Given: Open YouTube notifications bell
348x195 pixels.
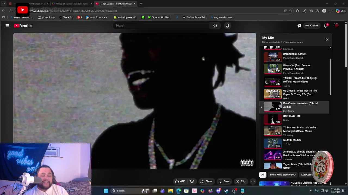Looking at the screenshot, I should click(326, 25).
